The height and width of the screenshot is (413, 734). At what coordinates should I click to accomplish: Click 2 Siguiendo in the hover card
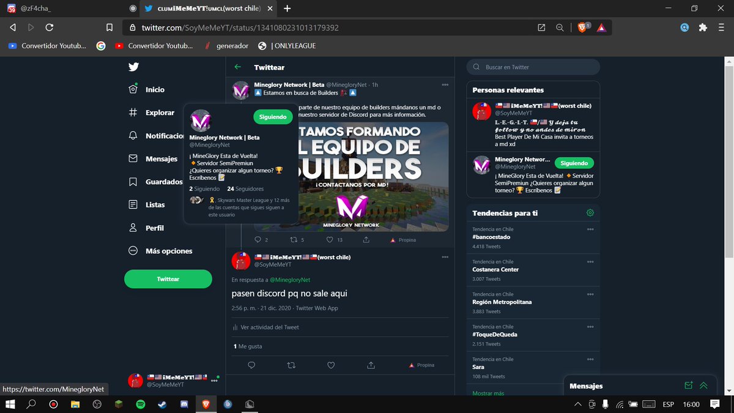(204, 189)
